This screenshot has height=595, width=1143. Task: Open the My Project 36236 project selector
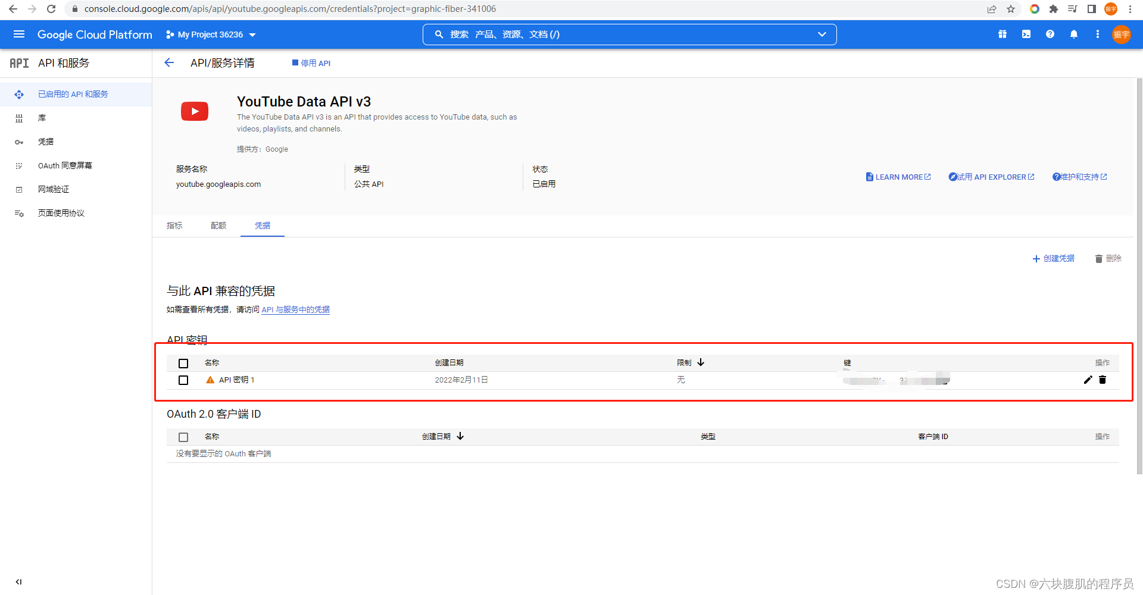211,35
